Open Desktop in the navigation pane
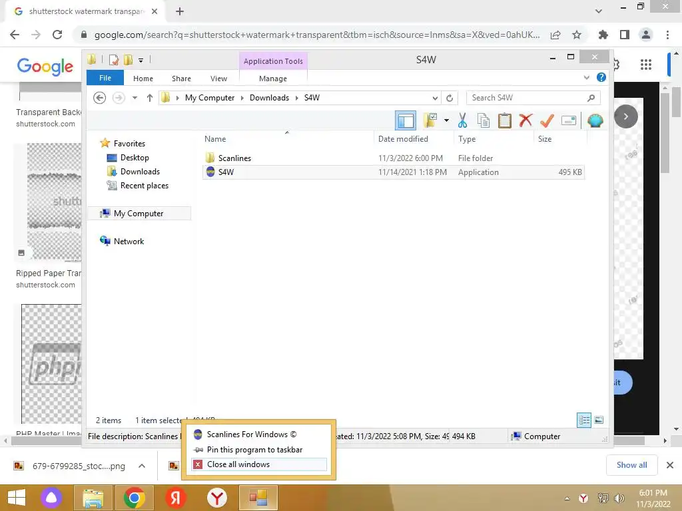682x511 pixels. pyautogui.click(x=135, y=158)
